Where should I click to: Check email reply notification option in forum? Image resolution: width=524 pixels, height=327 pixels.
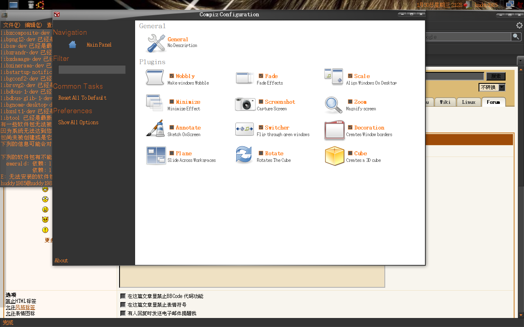pos(123,314)
